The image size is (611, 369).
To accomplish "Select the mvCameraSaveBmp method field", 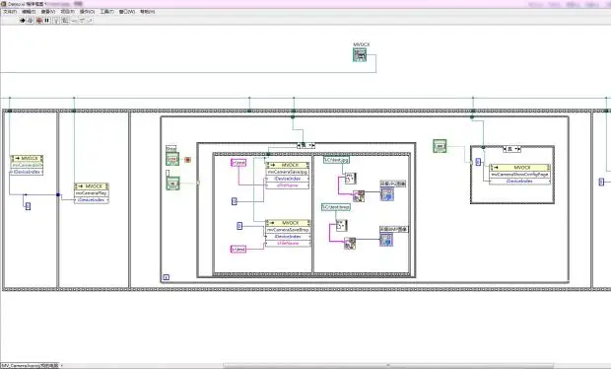I will 288,230.
